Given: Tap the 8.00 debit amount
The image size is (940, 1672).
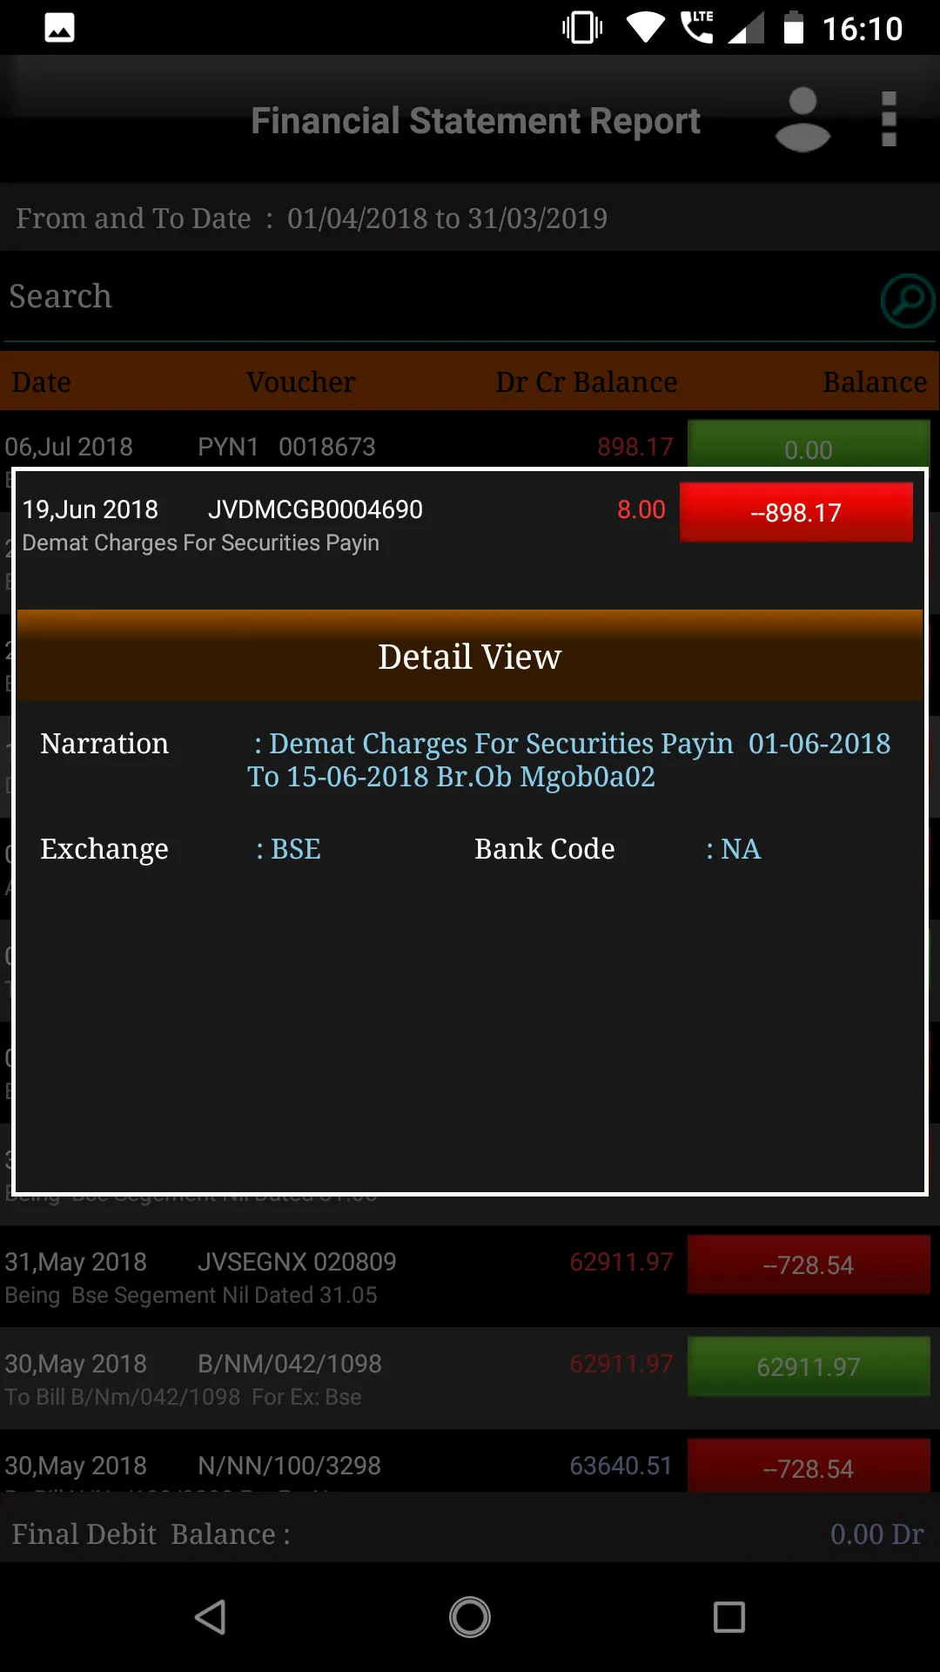Looking at the screenshot, I should [x=641, y=509].
